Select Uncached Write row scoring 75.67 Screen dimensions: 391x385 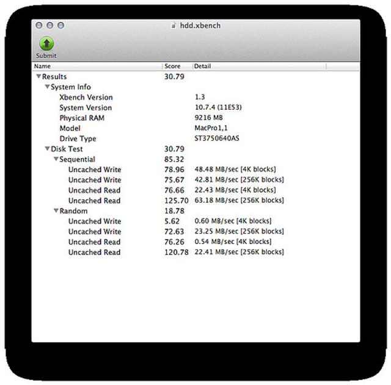[195, 180]
